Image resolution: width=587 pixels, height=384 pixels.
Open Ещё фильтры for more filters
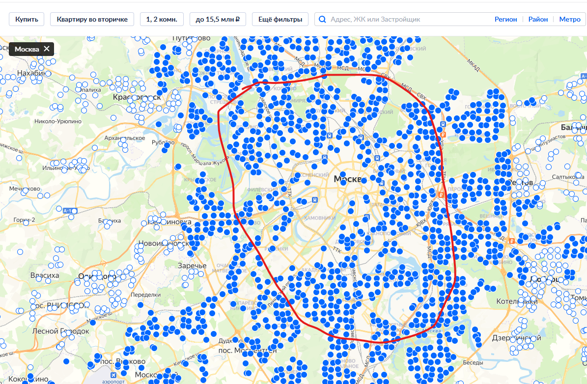pyautogui.click(x=280, y=19)
